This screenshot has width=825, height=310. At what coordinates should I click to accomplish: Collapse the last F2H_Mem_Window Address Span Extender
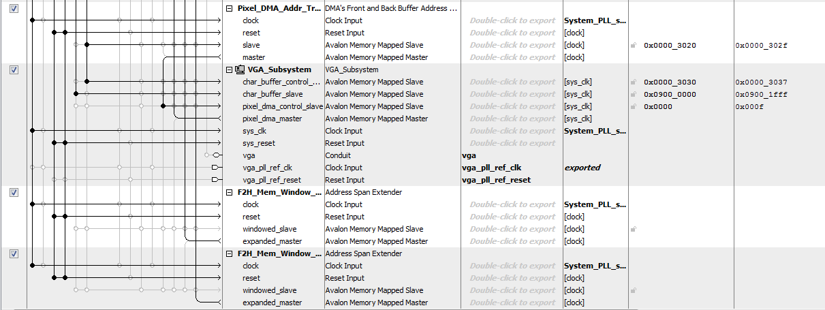pos(229,253)
